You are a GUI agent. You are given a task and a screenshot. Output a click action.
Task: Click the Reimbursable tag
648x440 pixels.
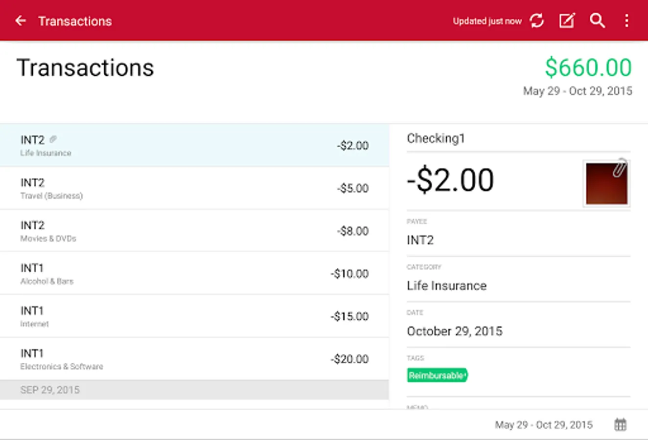[437, 375]
